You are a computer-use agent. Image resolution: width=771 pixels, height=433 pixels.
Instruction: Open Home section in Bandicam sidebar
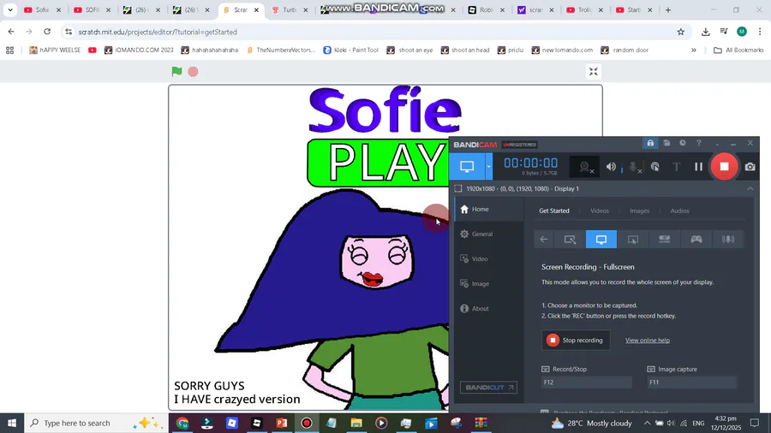click(x=489, y=209)
